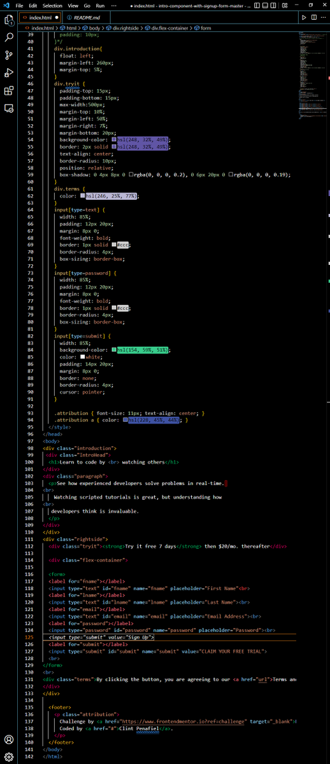330x764 pixels.
Task: Open the Go menu
Action: tap(87, 5)
